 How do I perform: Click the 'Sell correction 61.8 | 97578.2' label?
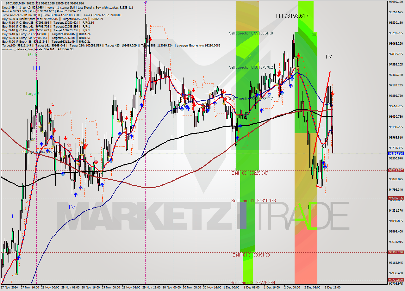251,67
